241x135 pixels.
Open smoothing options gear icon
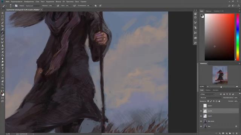(x=96, y=6)
